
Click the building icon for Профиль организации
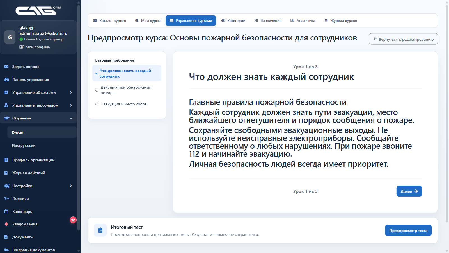[x=6, y=160]
